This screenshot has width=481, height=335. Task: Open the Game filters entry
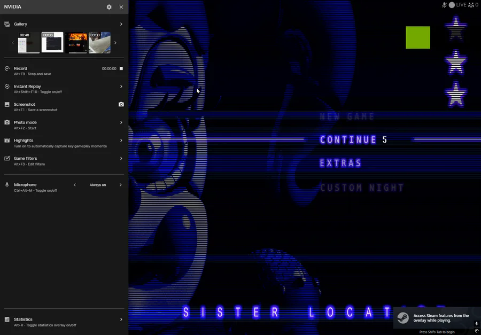pos(64,161)
